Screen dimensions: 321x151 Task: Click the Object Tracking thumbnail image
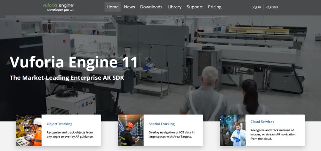29,131
